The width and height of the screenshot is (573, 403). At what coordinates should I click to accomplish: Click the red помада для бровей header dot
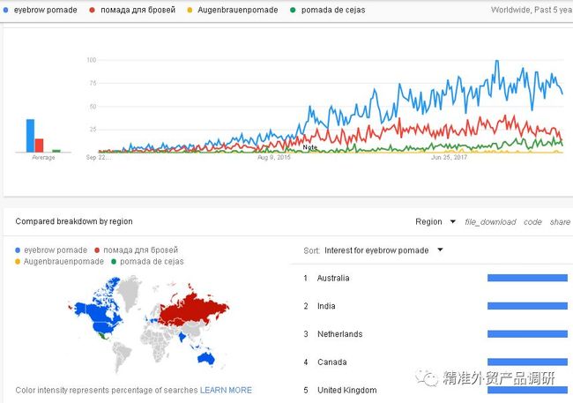pyautogui.click(x=92, y=11)
